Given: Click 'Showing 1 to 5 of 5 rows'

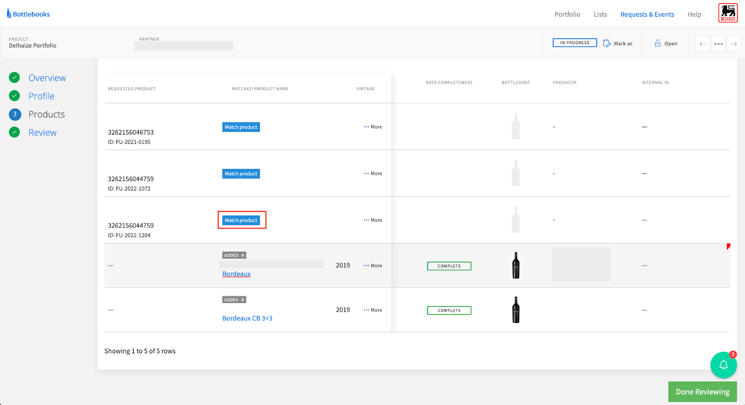Looking at the screenshot, I should 140,351.
